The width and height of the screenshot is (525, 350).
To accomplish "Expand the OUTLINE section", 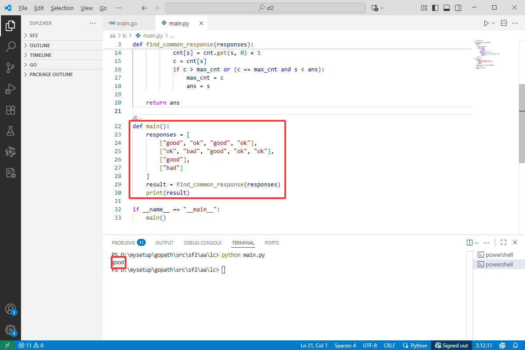I will coord(62,45).
